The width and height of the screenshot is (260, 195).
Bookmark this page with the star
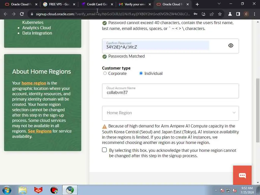pyautogui.click(x=220, y=14)
